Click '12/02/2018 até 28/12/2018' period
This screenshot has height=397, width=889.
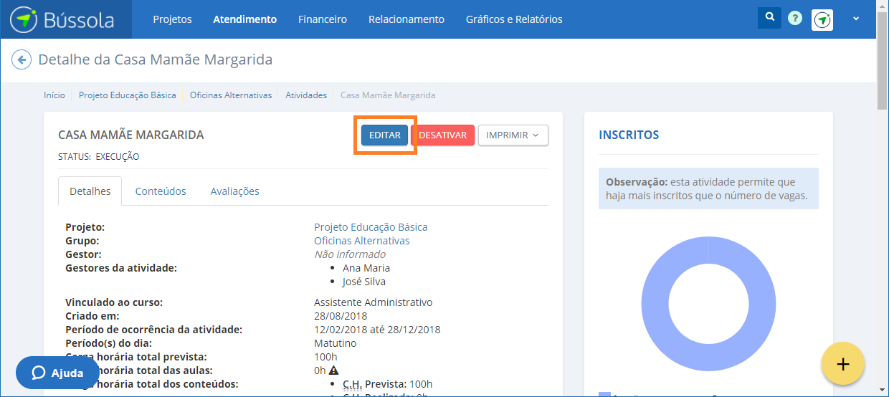click(x=377, y=330)
